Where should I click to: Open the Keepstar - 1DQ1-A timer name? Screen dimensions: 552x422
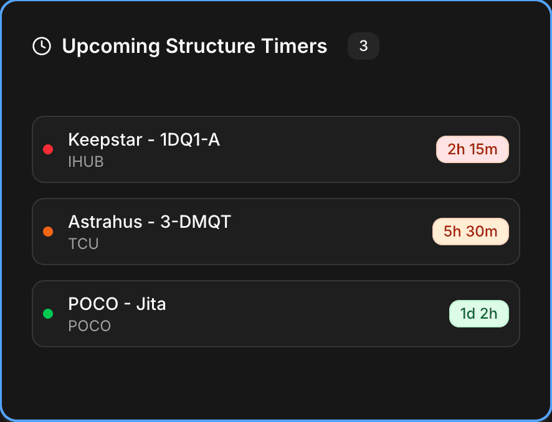(144, 140)
